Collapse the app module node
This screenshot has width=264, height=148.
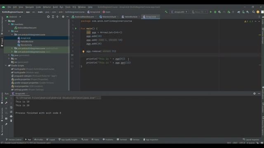pos(6,21)
